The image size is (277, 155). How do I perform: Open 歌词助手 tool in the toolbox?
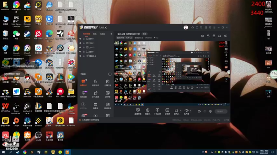[108, 106]
